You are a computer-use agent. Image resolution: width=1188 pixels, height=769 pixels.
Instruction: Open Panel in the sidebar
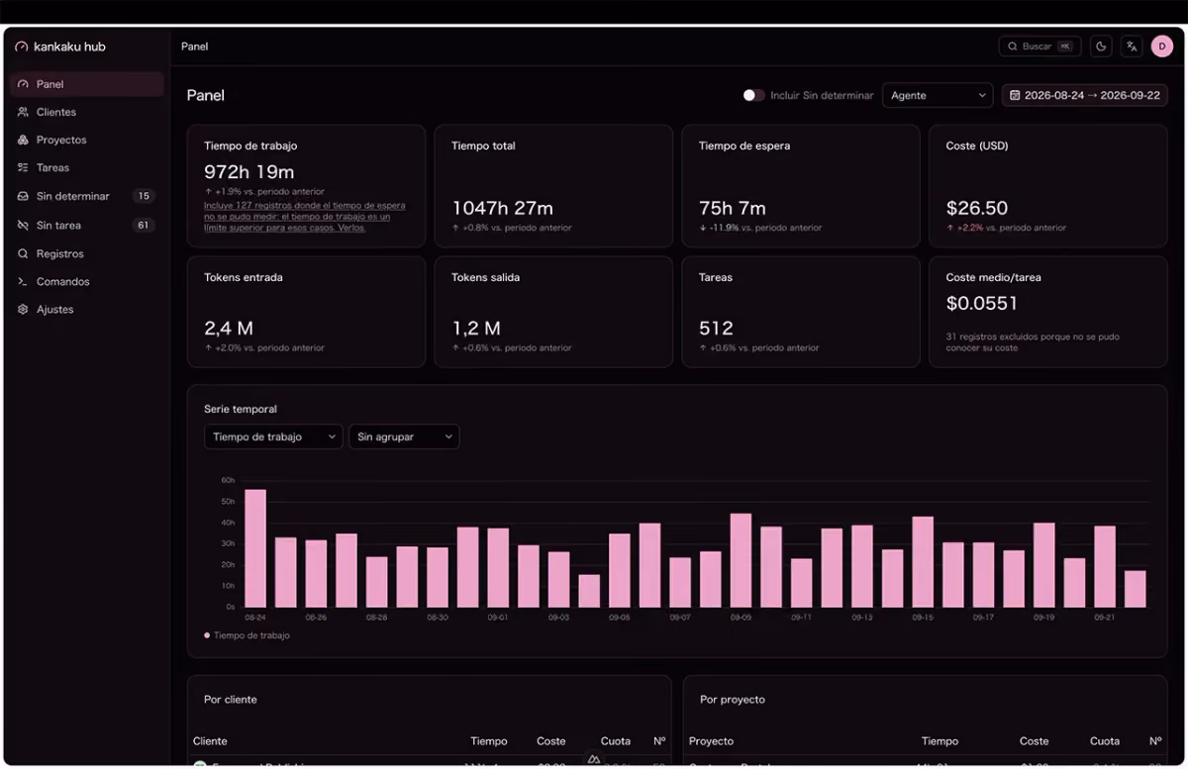click(x=87, y=84)
